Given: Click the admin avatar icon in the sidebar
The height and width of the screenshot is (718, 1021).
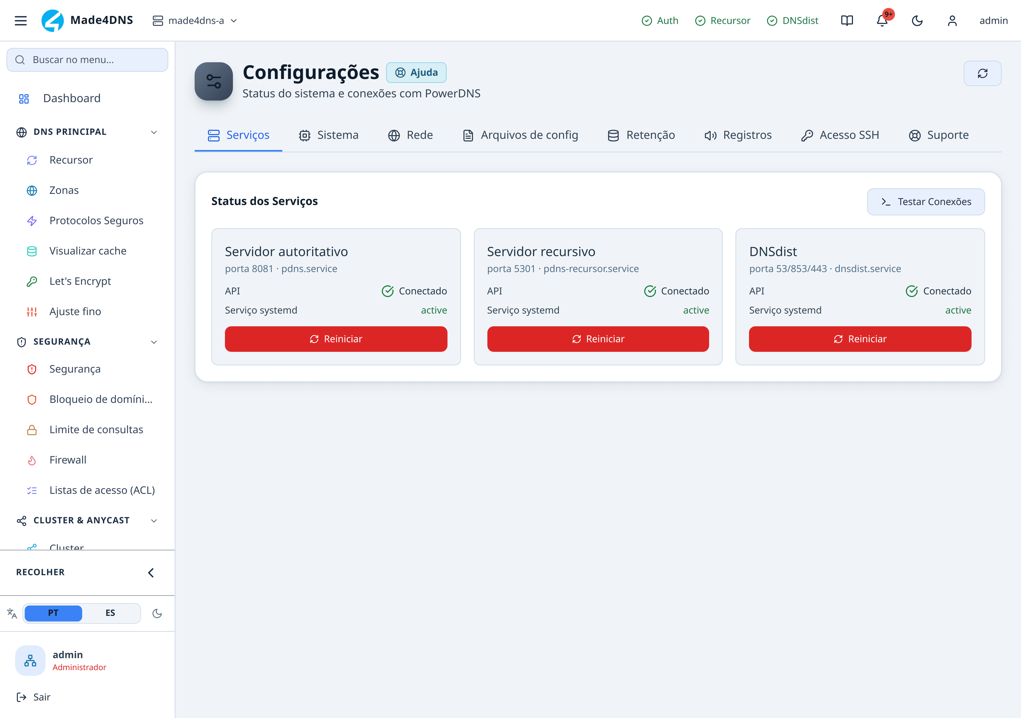Looking at the screenshot, I should coord(30,661).
